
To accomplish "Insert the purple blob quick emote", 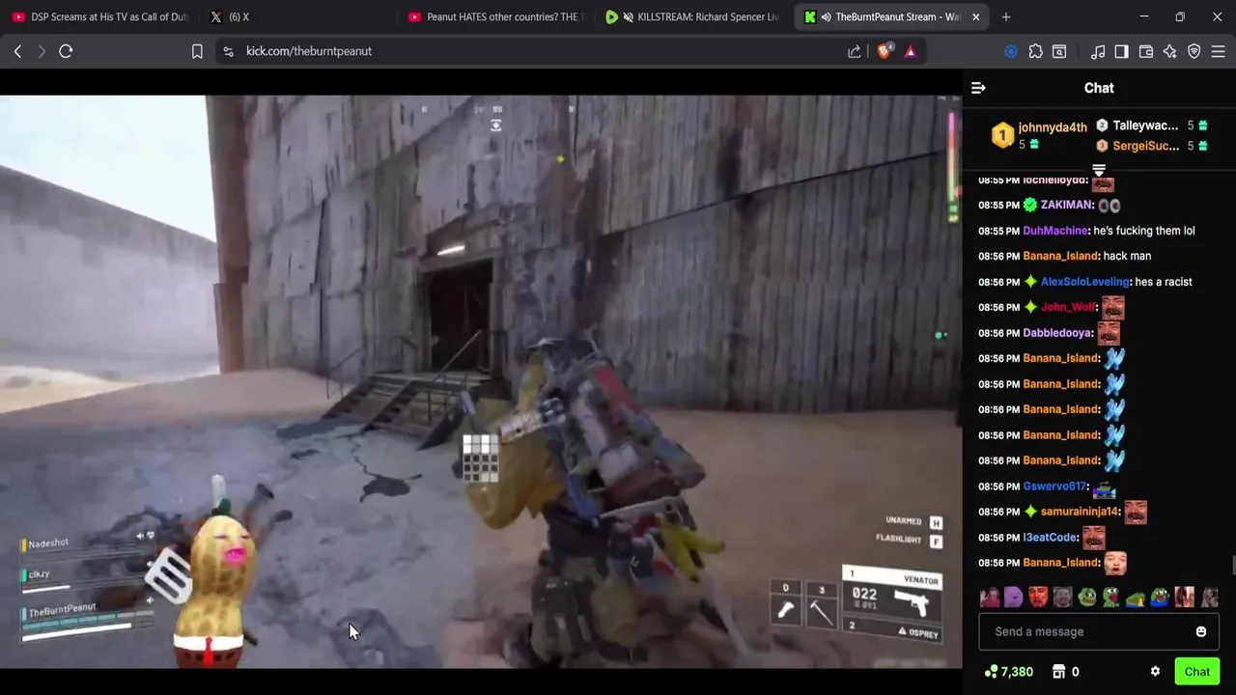I will tap(1013, 598).
